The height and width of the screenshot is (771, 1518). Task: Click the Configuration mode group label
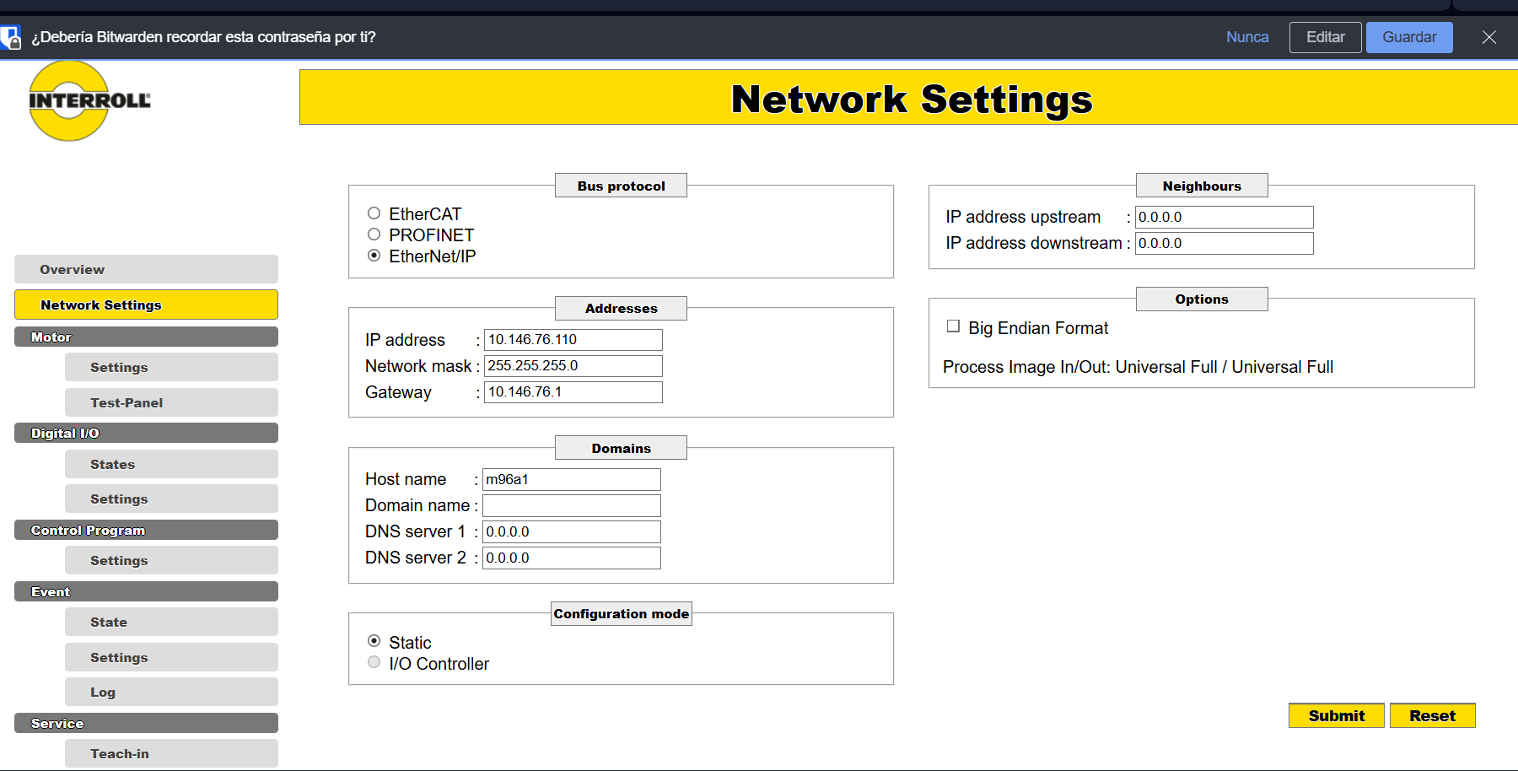[621, 613]
